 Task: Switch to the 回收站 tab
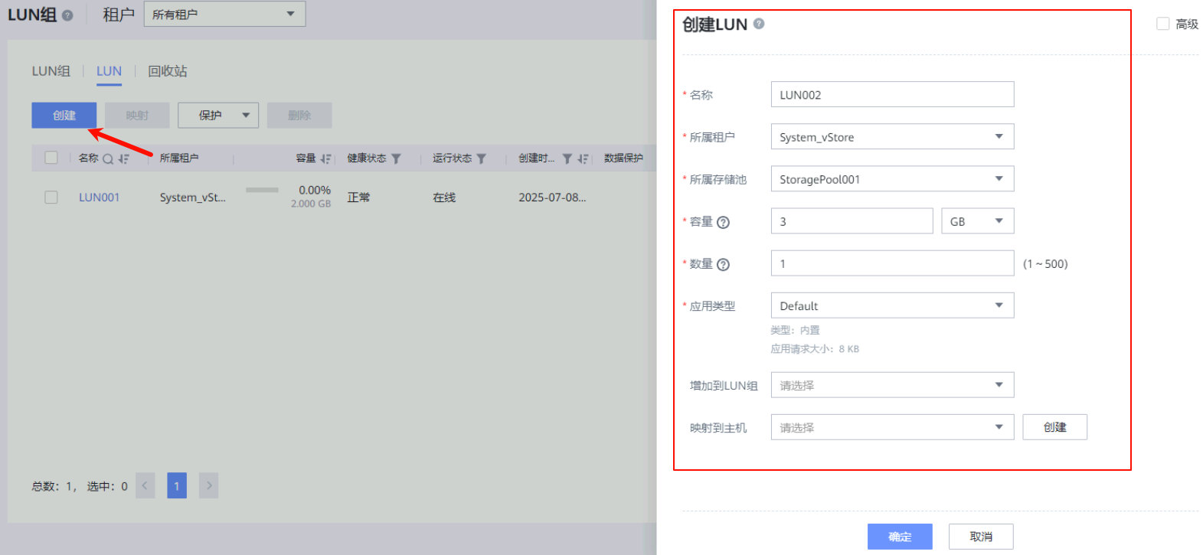click(x=167, y=71)
